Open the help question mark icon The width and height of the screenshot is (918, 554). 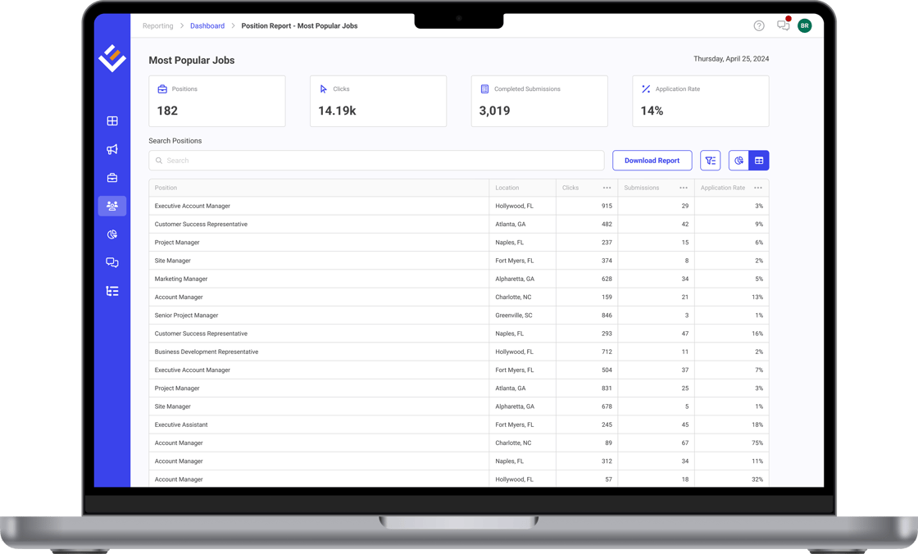[x=758, y=25]
